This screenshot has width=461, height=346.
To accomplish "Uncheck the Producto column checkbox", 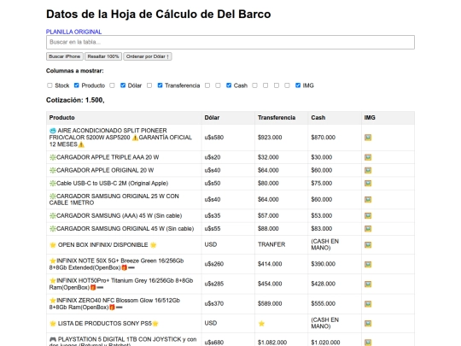I will tap(77, 85).
